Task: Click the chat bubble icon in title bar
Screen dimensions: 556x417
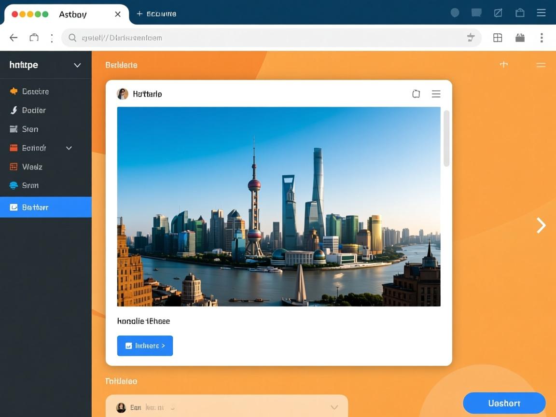Action: 476,13
